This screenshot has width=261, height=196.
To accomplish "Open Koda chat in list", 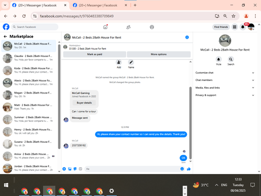I will click(29, 70).
